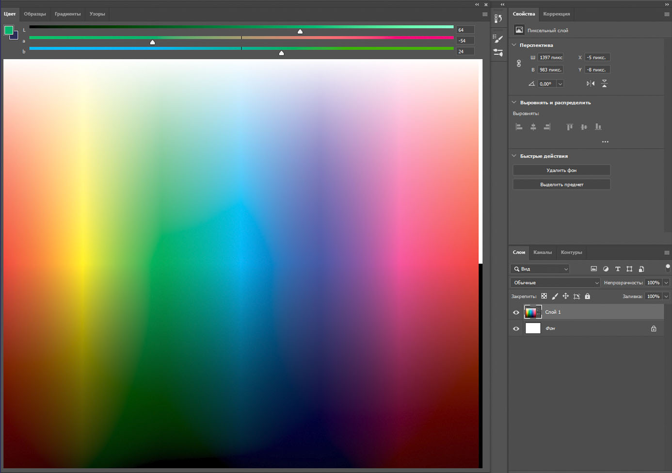Click lock position move icon

click(x=565, y=296)
